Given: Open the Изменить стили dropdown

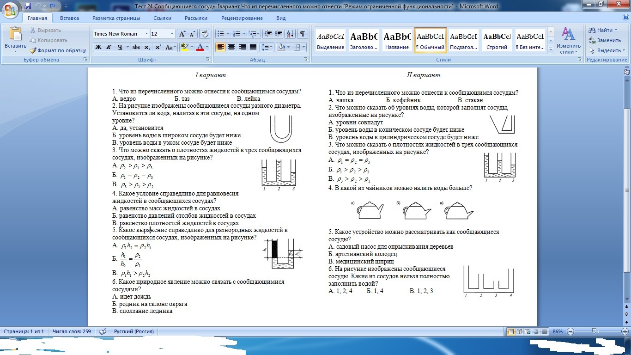Looking at the screenshot, I should [568, 41].
